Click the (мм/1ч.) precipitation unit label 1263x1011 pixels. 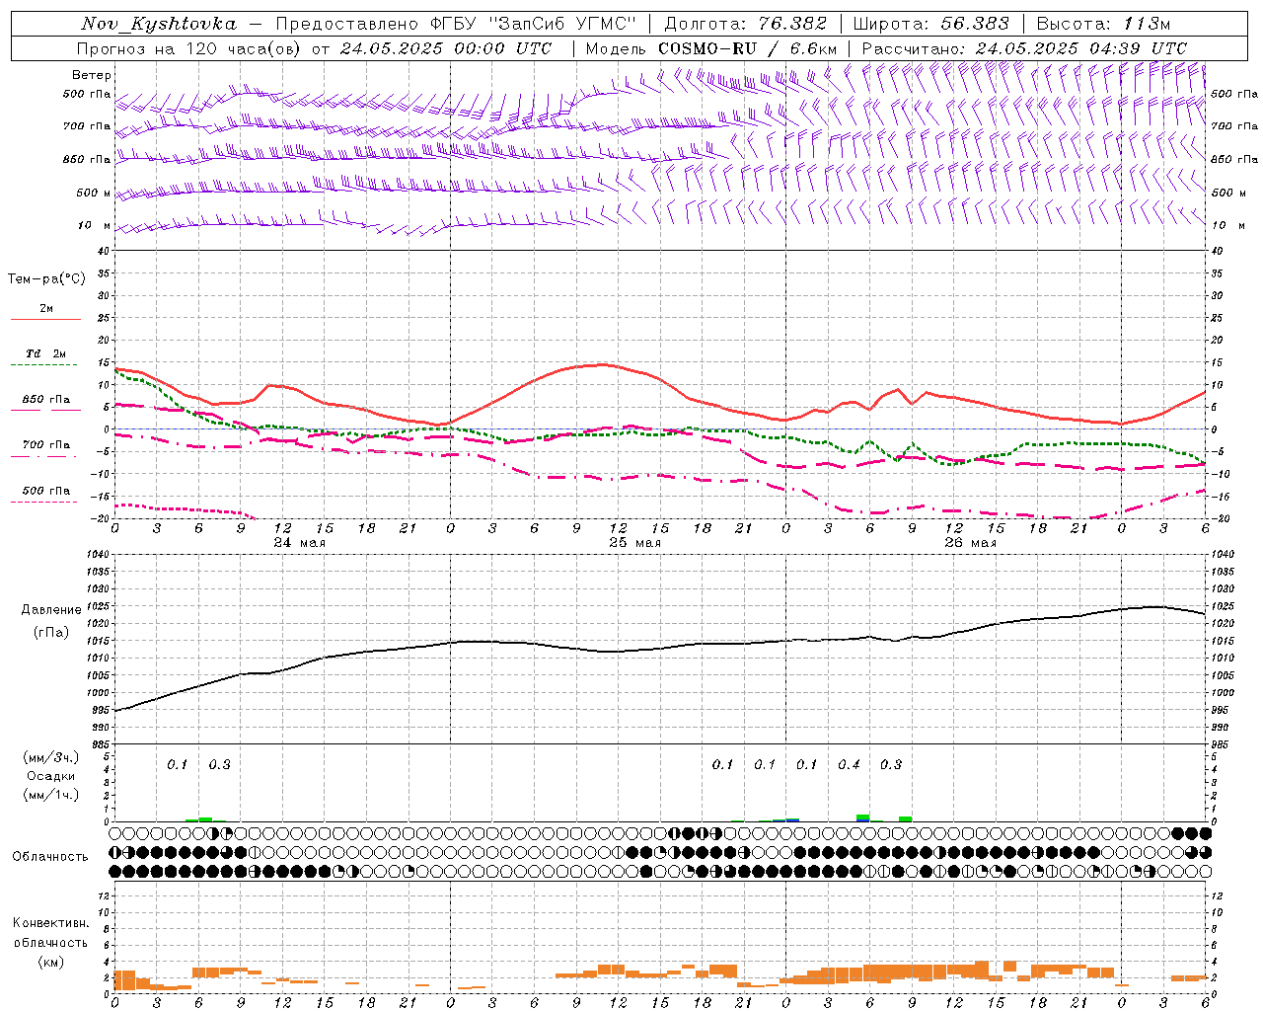(51, 795)
